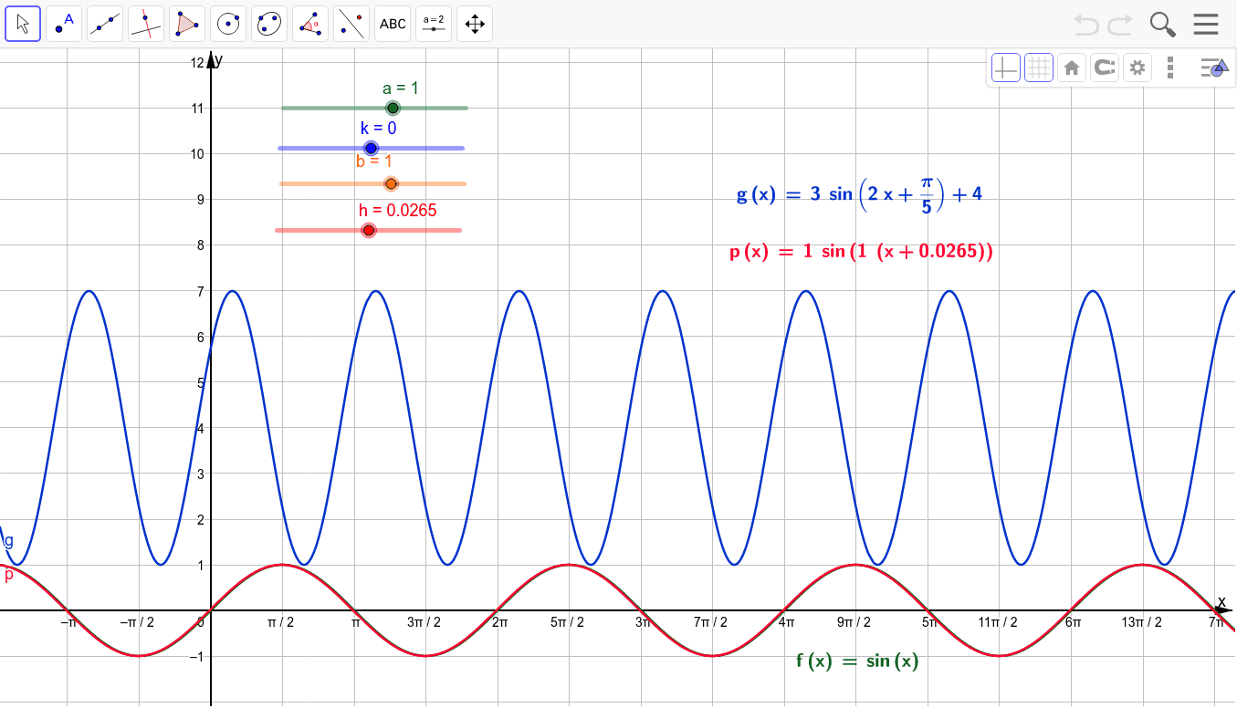Viewport: 1237px width, 708px height.
Task: Toggle axes visibility in style bar
Action: (1005, 68)
